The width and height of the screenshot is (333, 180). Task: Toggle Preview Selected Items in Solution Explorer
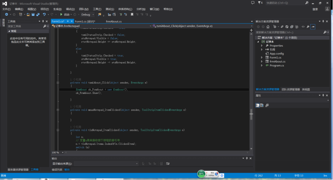(313, 27)
